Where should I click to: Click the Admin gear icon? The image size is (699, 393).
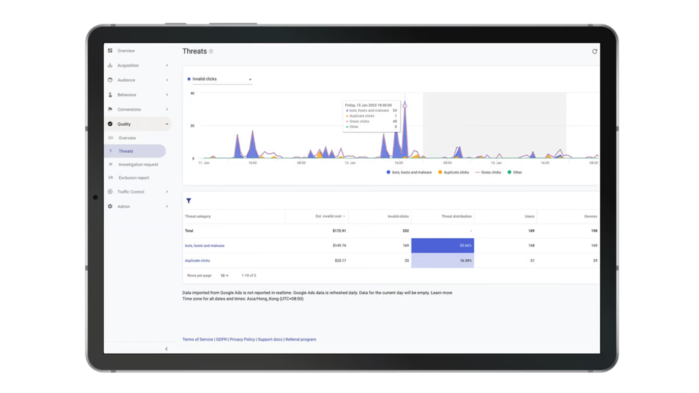[x=110, y=206]
